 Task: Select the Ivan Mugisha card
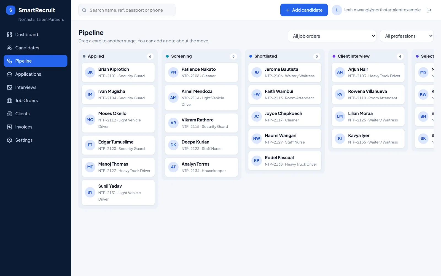tap(118, 94)
